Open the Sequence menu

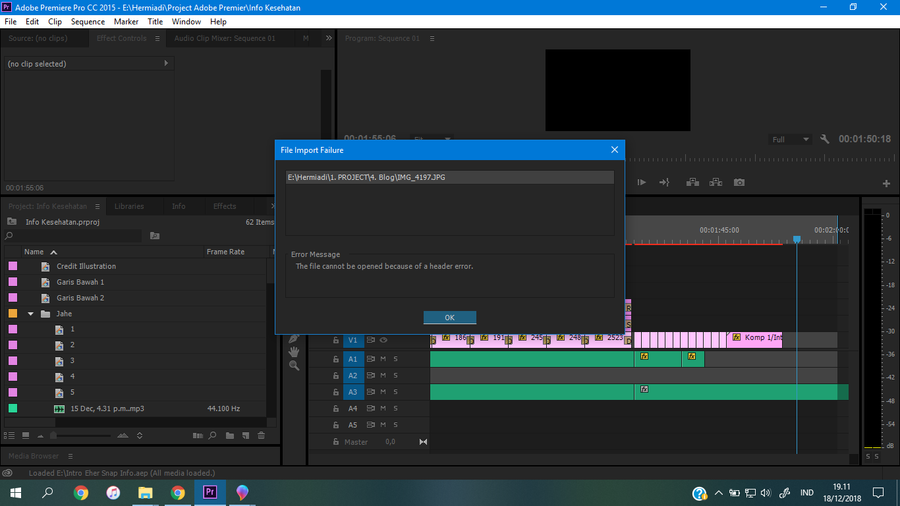[x=88, y=22]
